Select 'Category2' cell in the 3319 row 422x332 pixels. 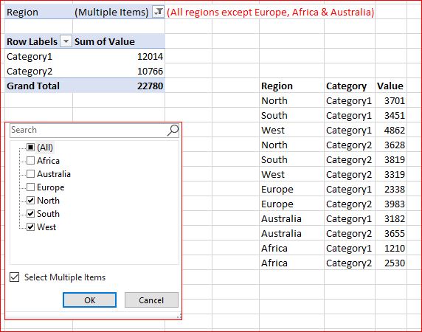coord(350,174)
